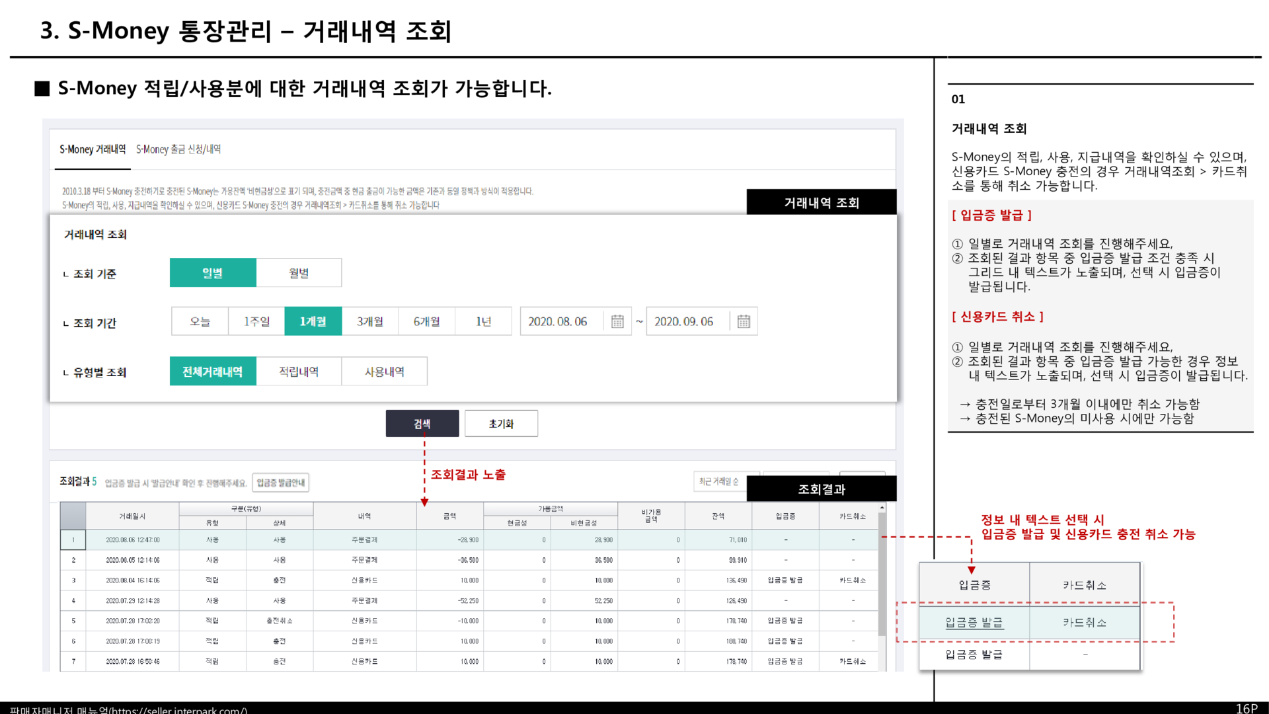Viewport: 1269px width, 714px height.
Task: Click the 현금성 sub-column header
Action: pyautogui.click(x=517, y=523)
